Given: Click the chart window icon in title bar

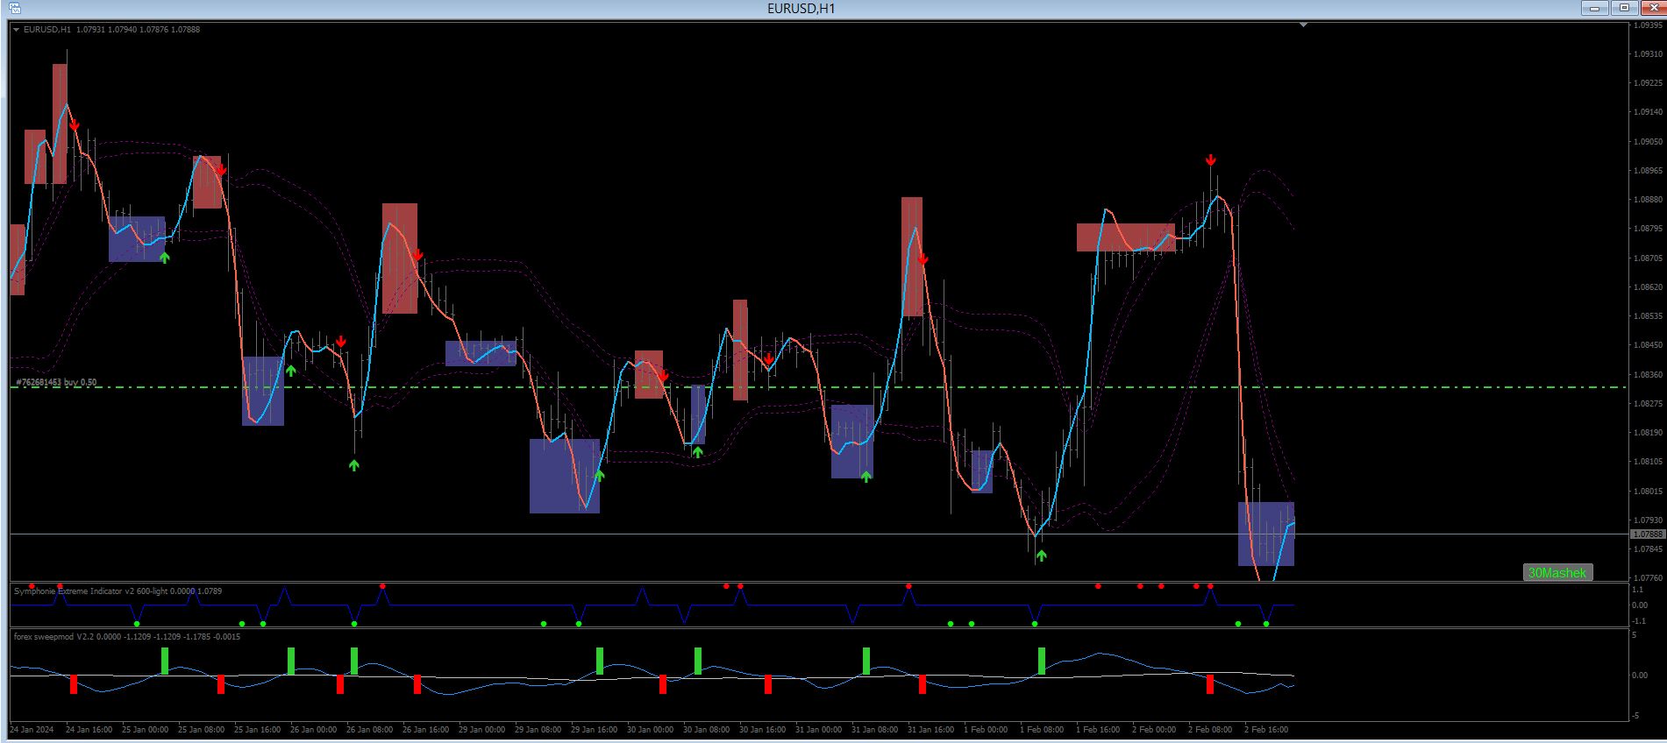Looking at the screenshot, I should [16, 8].
